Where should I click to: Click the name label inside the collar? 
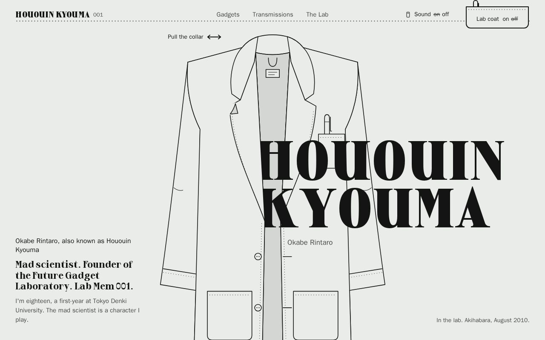(x=272, y=74)
